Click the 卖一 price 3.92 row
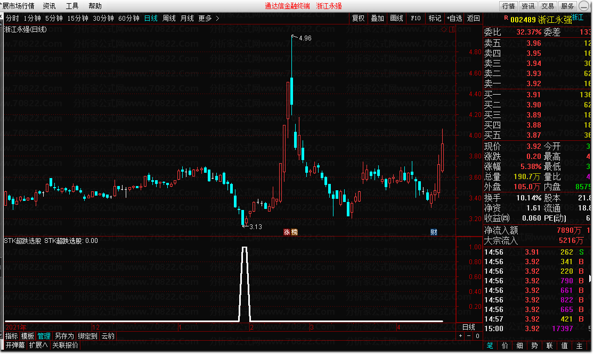The image size is (594, 354). pos(537,83)
